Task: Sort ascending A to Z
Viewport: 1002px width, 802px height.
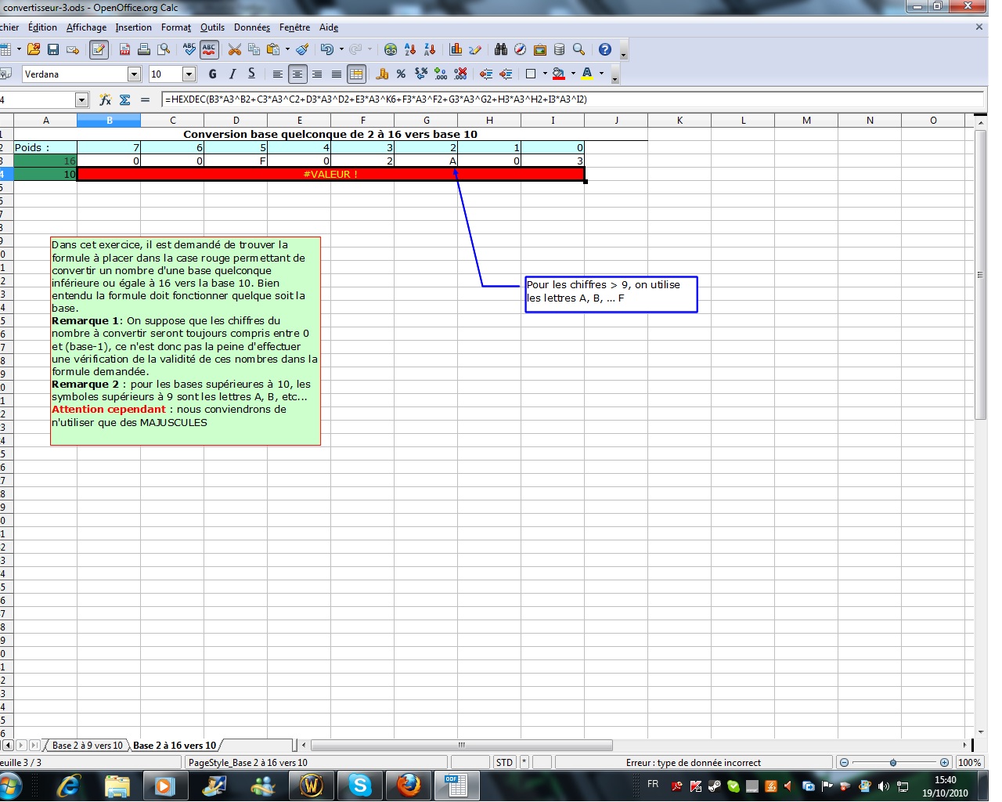Action: (x=410, y=49)
